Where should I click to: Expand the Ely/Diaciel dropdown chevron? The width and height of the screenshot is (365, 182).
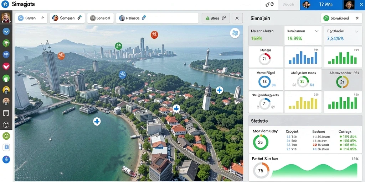[x=356, y=31]
